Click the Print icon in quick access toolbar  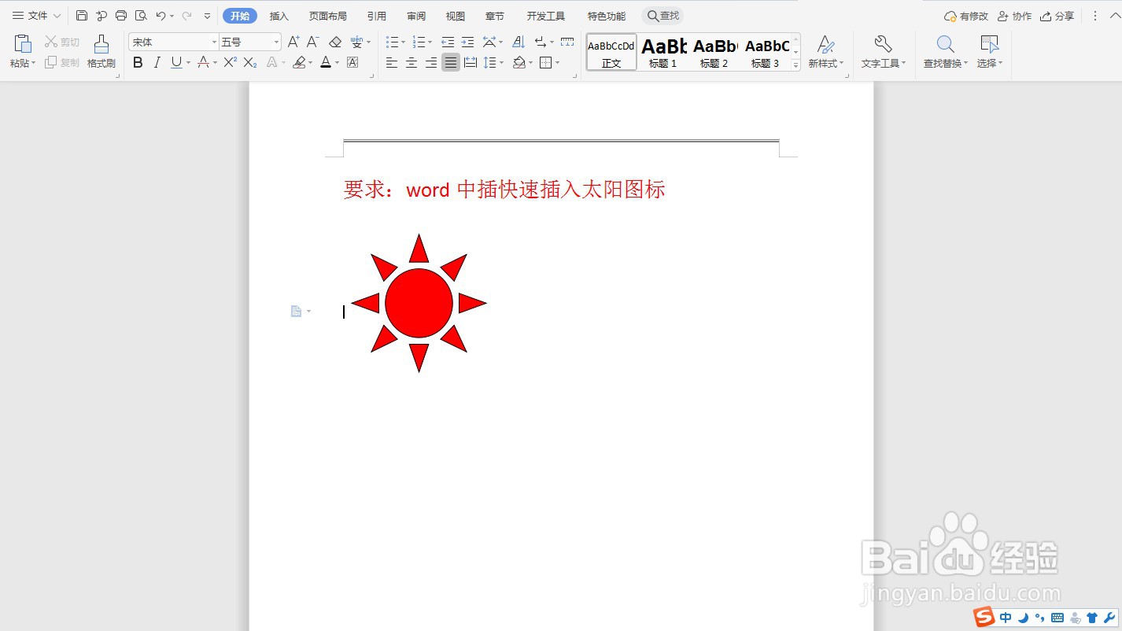[121, 16]
